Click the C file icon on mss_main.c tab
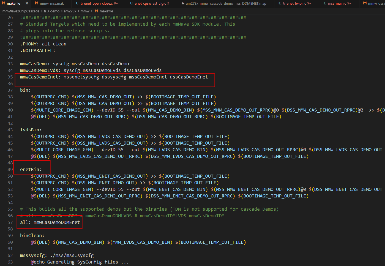The height and width of the screenshot is (266, 385). [325, 3]
